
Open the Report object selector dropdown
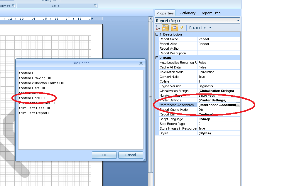(x=238, y=21)
